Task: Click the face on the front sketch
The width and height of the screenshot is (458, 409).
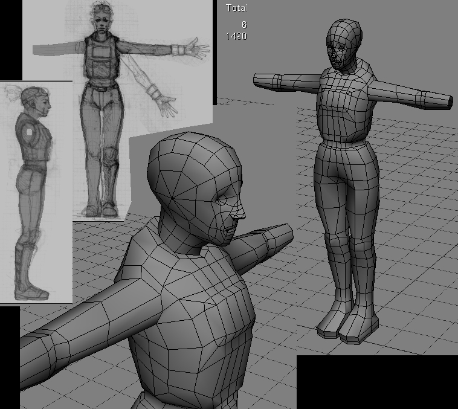Action: click(x=101, y=21)
